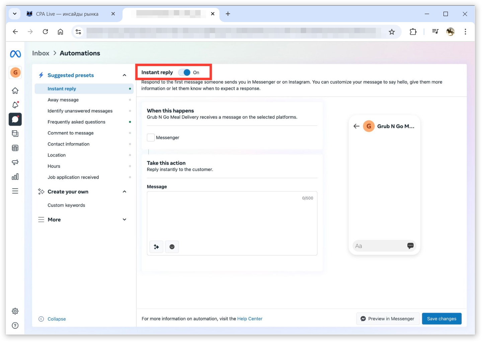Click Grub N Go M... preview header name
Image resolution: width=482 pixels, height=342 pixels.
(396, 126)
